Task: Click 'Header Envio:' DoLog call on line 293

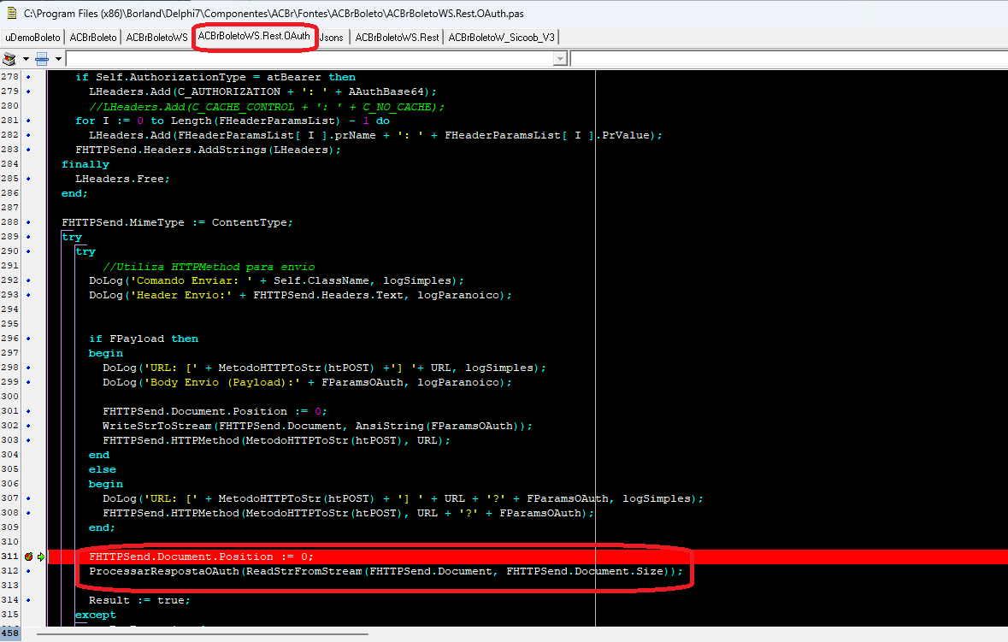Action: (x=301, y=296)
